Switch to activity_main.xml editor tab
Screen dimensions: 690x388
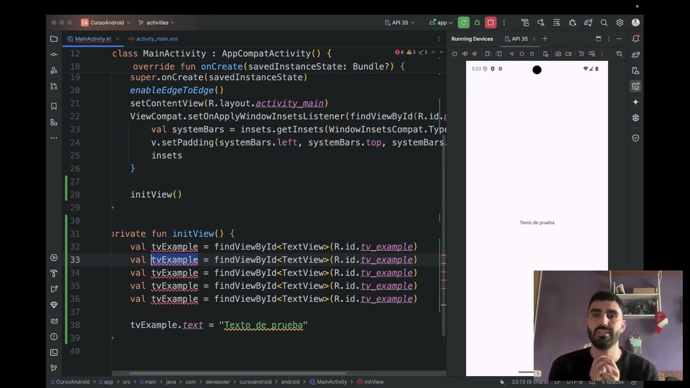click(153, 39)
